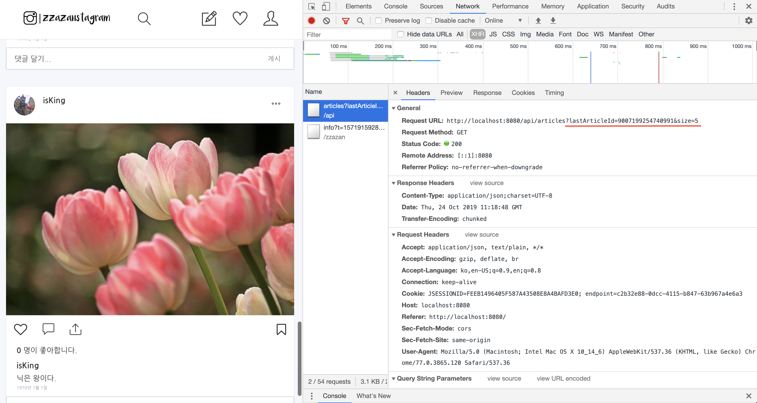757x403 pixels.
Task: Click view URL encoded link
Action: click(x=563, y=378)
